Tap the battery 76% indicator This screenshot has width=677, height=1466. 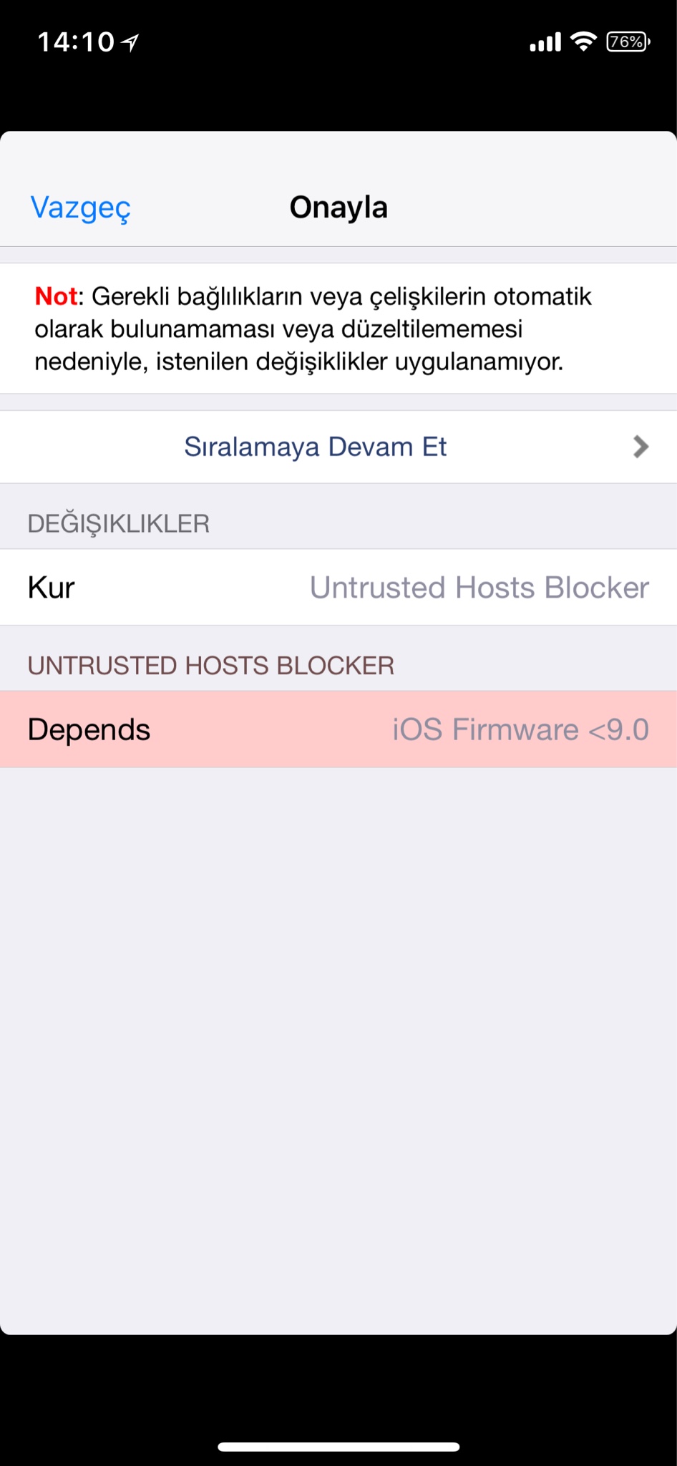pyautogui.click(x=628, y=42)
